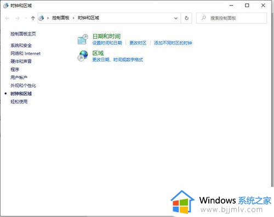Click the Date and Time calendar clock icon
Screen dimensions: 274x217
point(83,39)
